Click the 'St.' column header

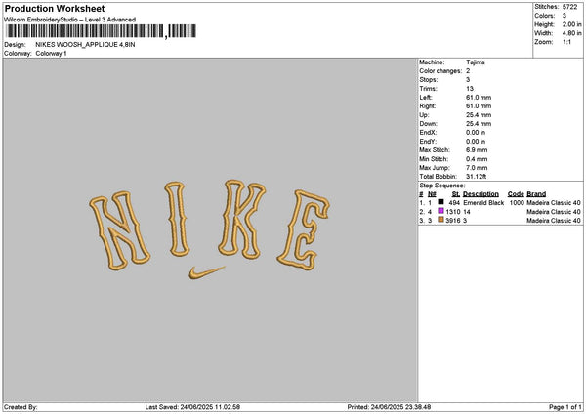tap(456, 194)
